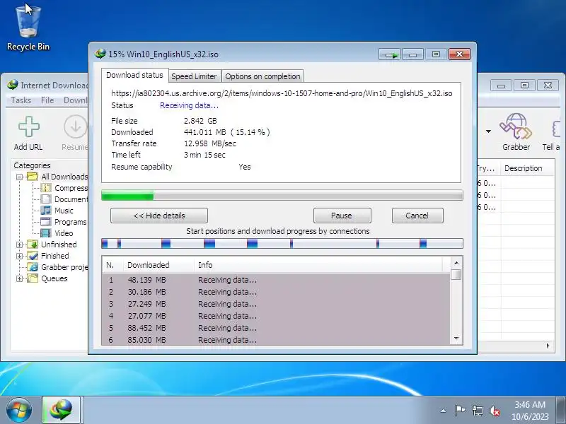Image resolution: width=566 pixels, height=424 pixels.
Task: Select connection row with 85.030 MB
Action: pyautogui.click(x=276, y=340)
